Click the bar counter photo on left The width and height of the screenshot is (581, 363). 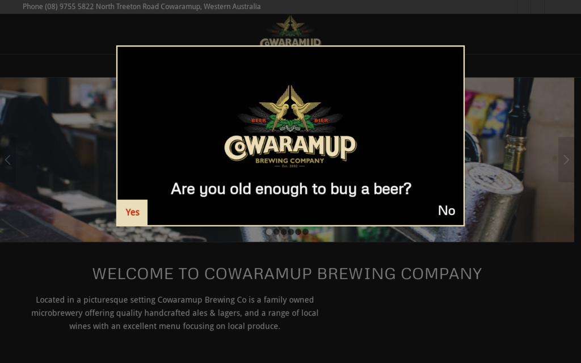58,159
